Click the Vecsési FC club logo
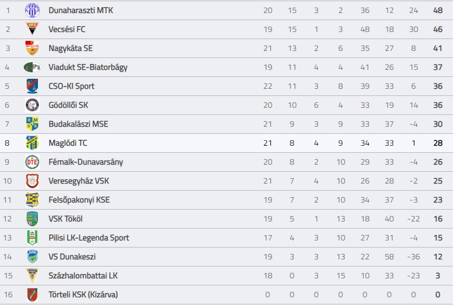Viewport: 453px width, 305px height. (32, 29)
